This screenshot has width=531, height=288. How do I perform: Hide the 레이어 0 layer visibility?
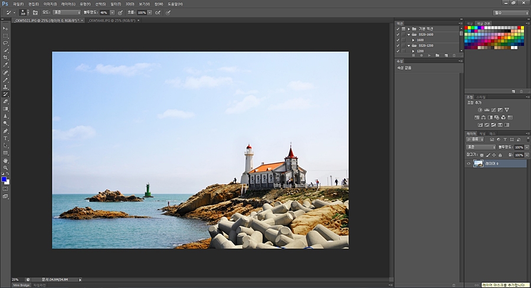(x=468, y=163)
